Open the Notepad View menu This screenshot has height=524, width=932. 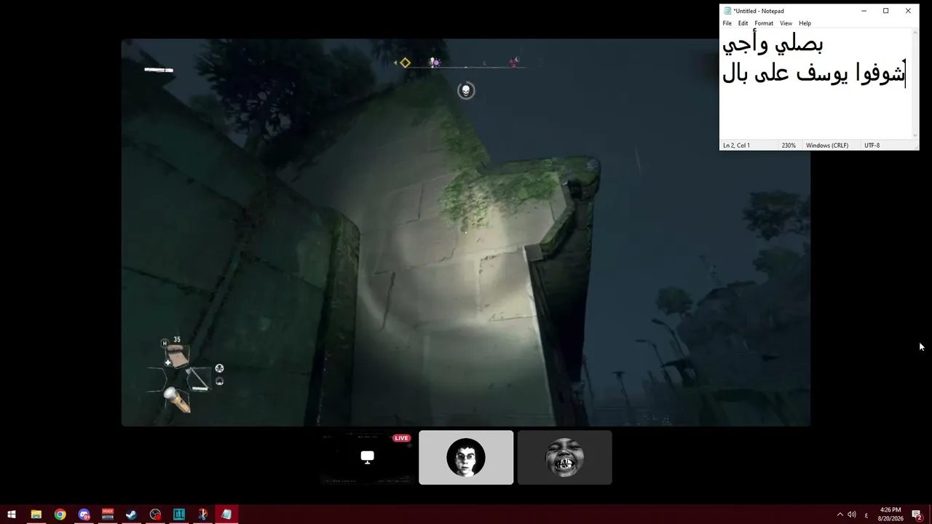pos(786,23)
